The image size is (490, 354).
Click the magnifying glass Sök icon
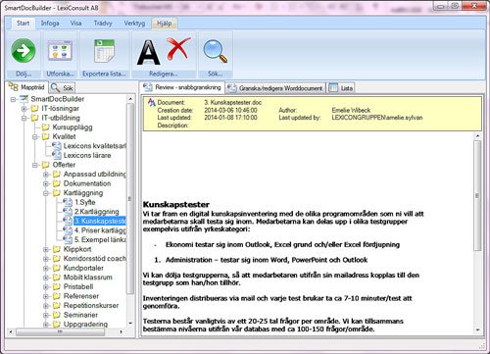point(216,51)
